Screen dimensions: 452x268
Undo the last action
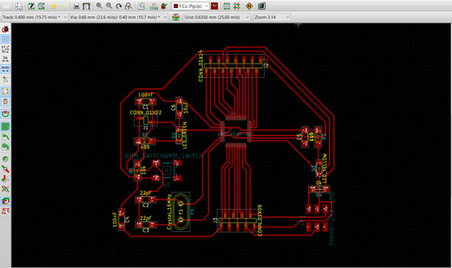[x=54, y=6]
